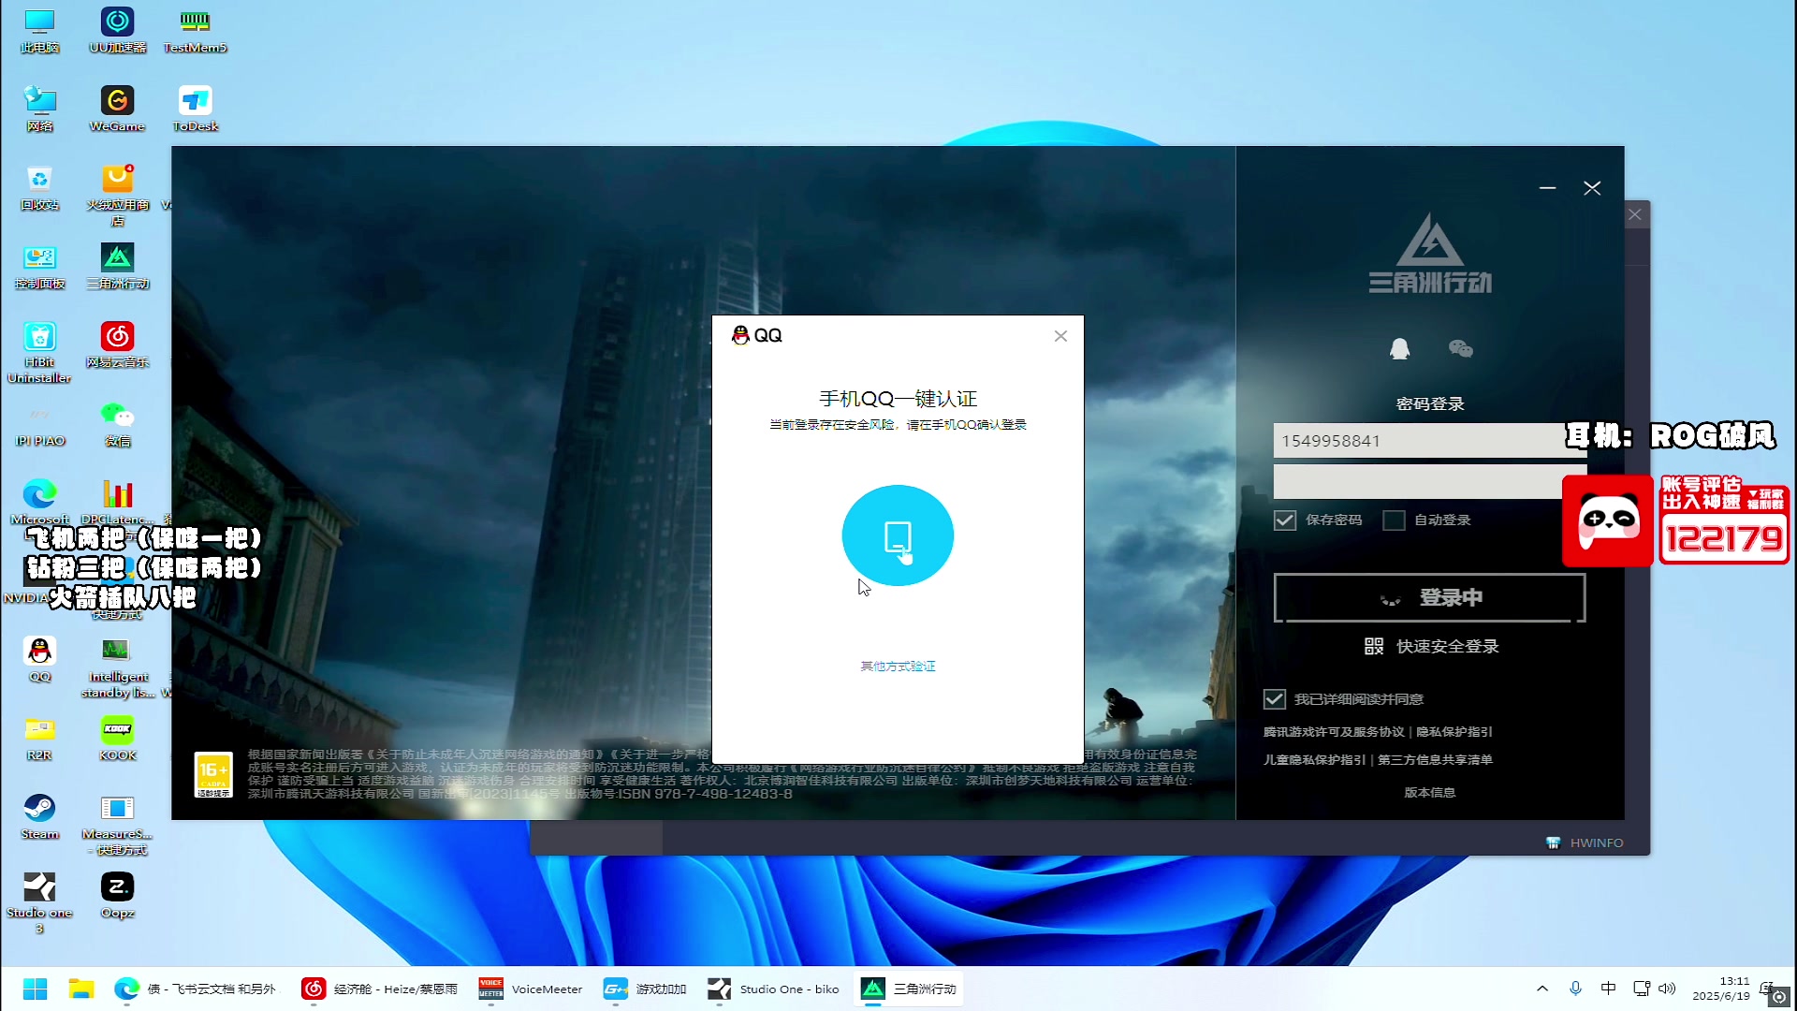Open 腾讯游戏许可及服务协议 link
The height and width of the screenshot is (1011, 1797).
[1334, 732]
